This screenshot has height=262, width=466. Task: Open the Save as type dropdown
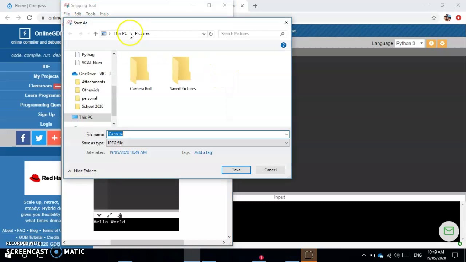tap(198, 143)
